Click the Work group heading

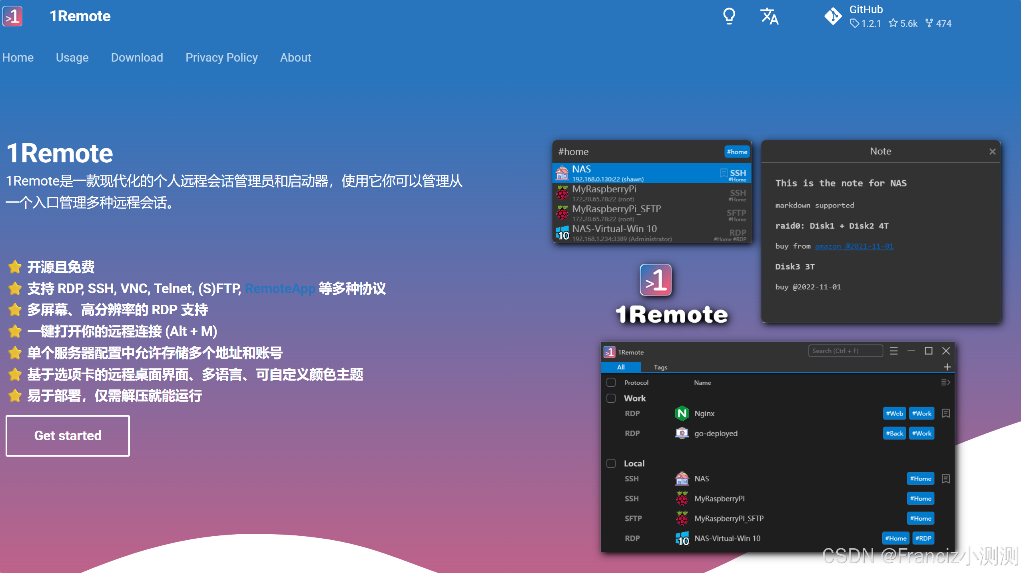coord(634,398)
